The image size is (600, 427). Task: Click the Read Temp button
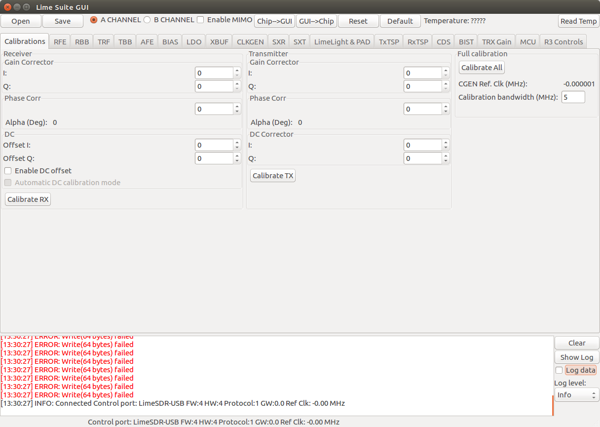tap(579, 21)
